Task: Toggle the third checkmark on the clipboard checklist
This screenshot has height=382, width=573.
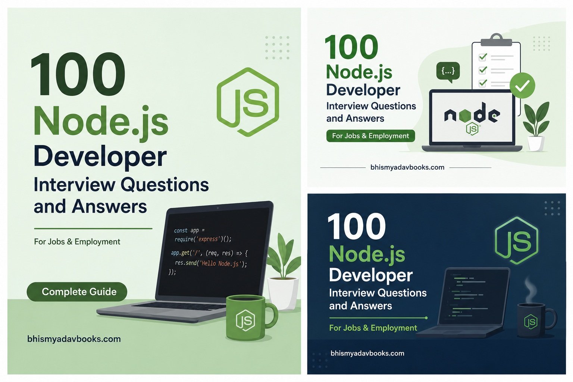Action: (483, 83)
